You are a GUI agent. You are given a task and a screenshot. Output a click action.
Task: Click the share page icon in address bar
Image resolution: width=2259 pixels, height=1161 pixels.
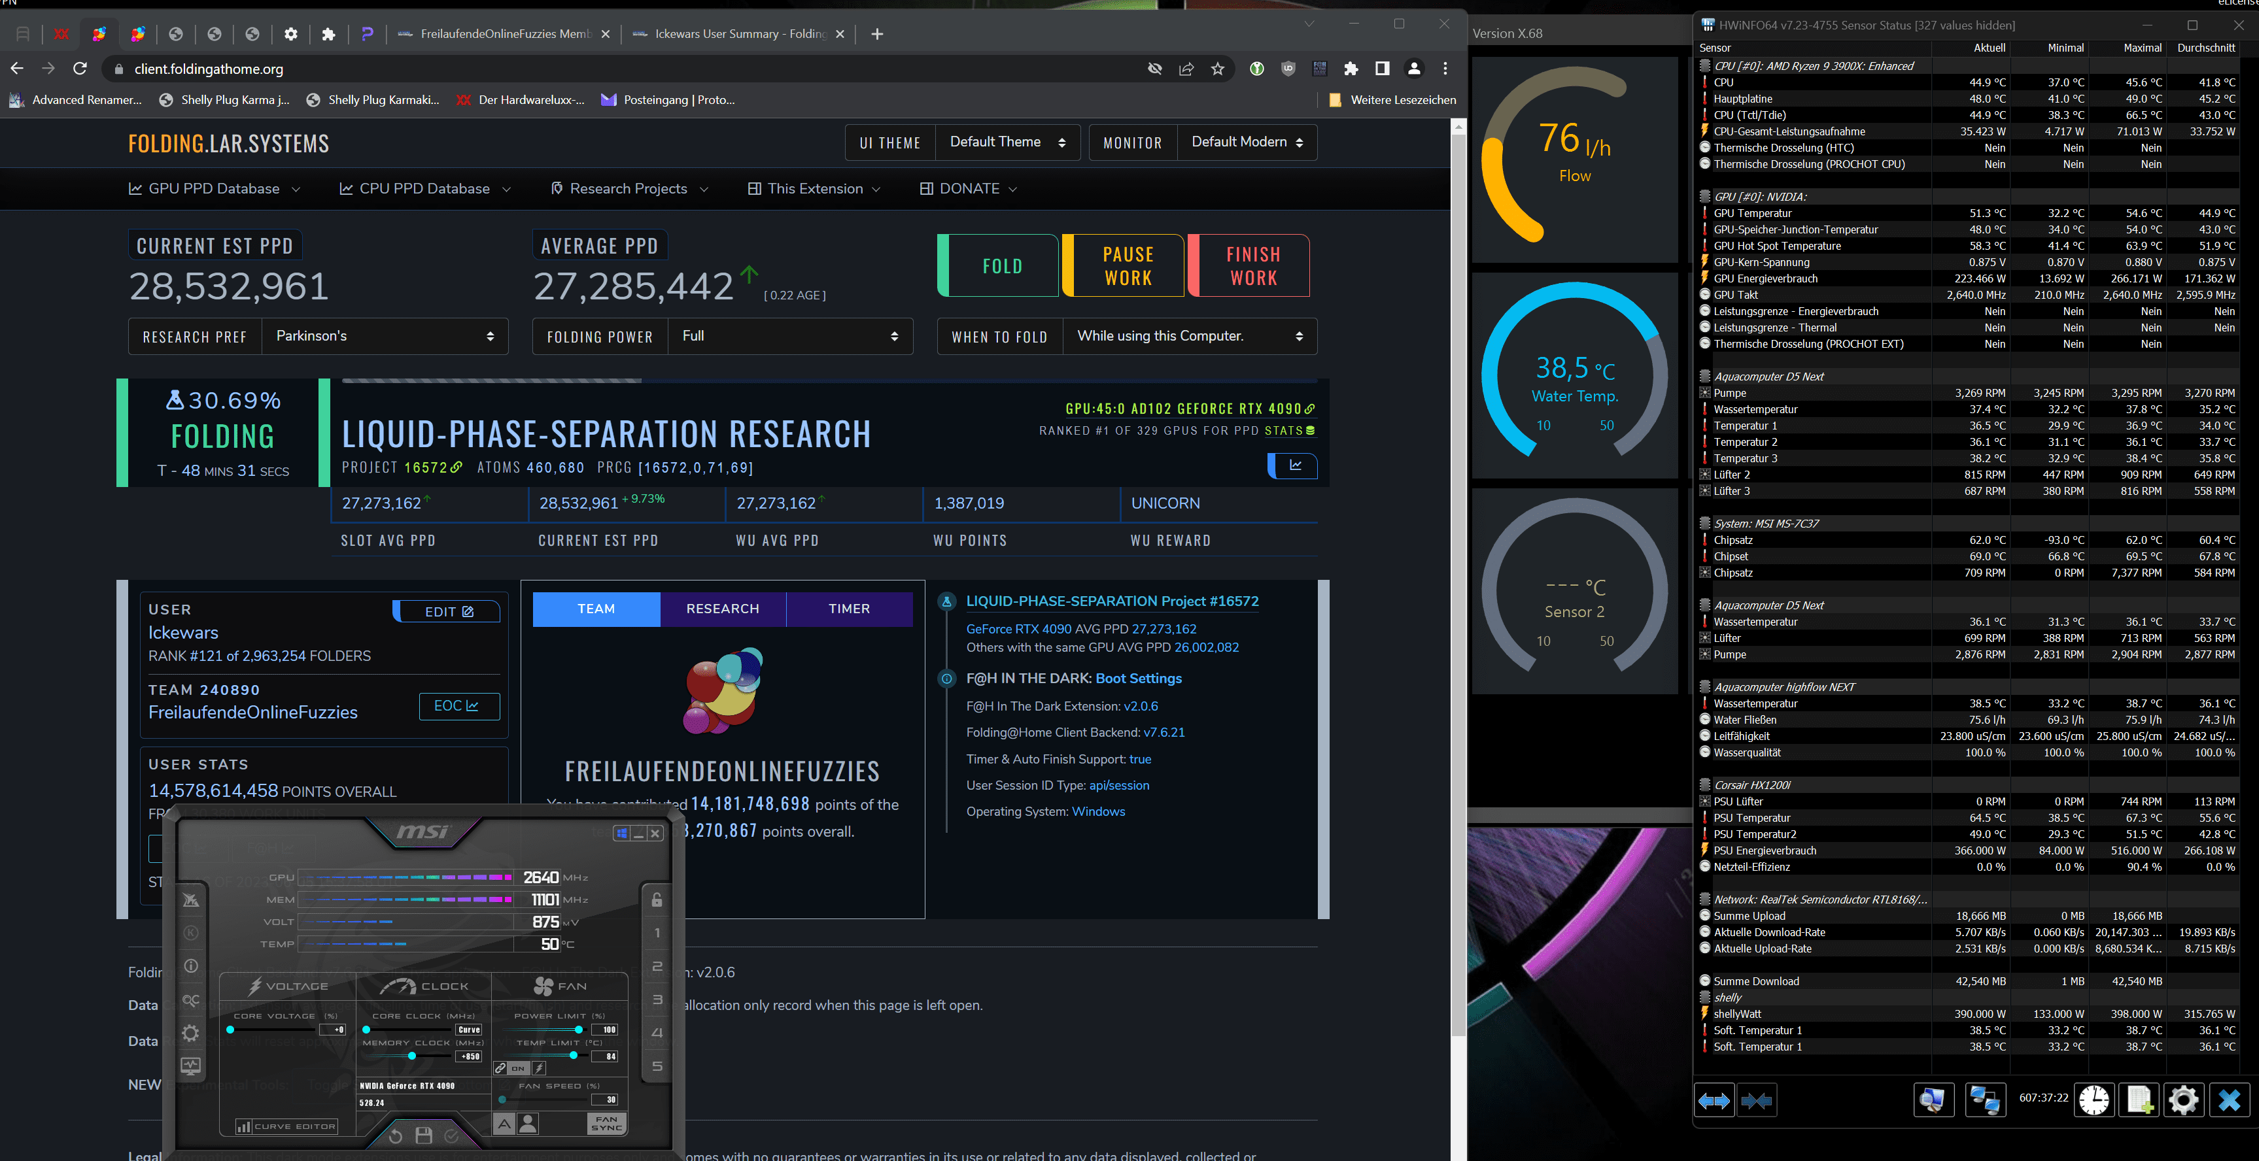click(x=1186, y=69)
